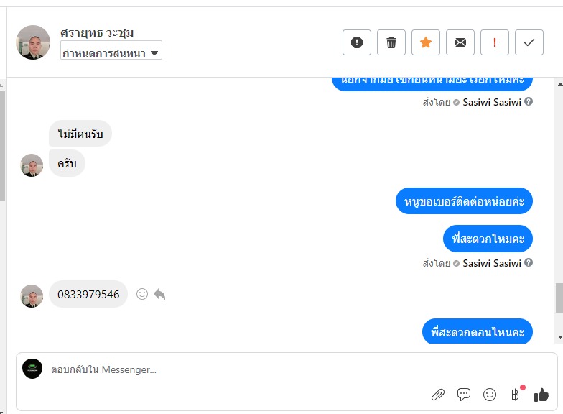Open the กำหนดการสนทนา assignment dropdown
Image resolution: width=563 pixels, height=414 pixels.
(x=111, y=50)
